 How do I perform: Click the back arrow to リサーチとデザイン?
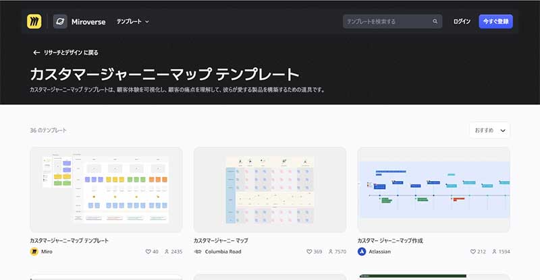click(x=36, y=53)
